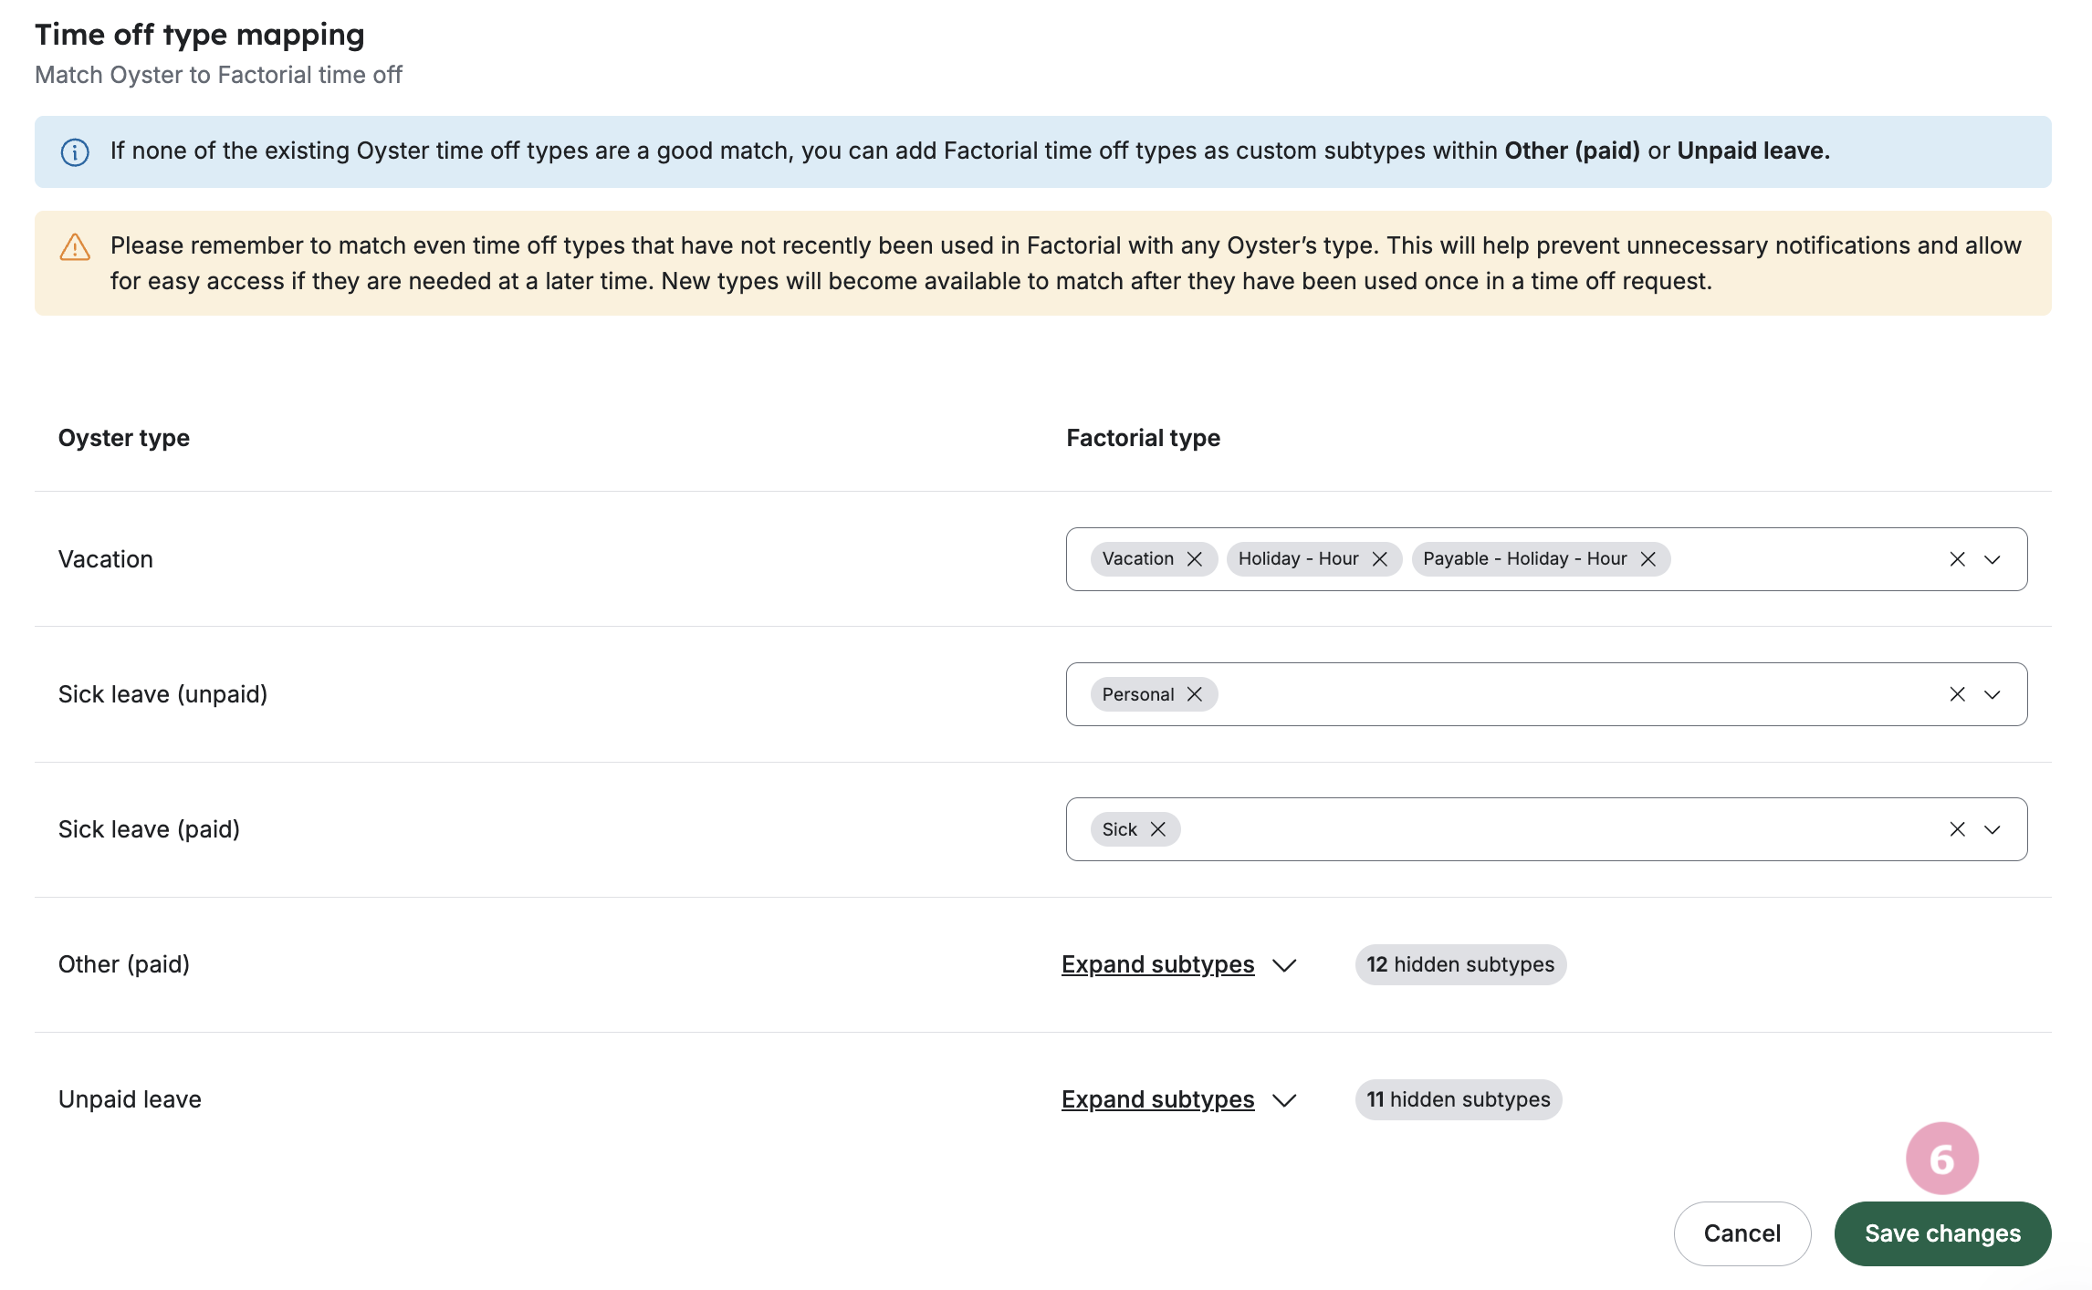Image resolution: width=2092 pixels, height=1290 pixels.
Task: Click the '12 hidden subtypes' badge
Action: (1460, 964)
